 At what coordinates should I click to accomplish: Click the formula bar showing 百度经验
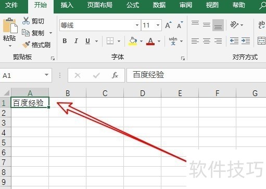196,75
